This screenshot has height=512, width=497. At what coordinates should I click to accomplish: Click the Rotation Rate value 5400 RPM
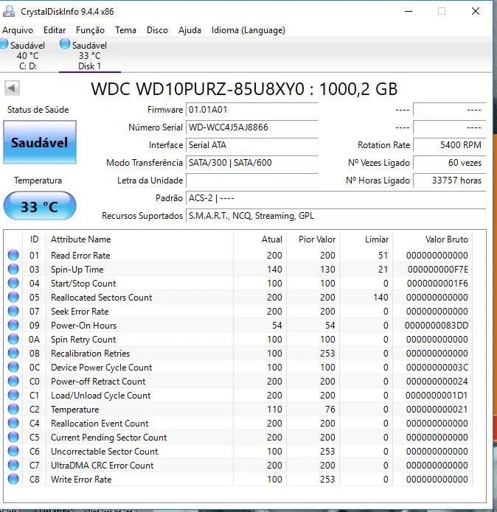[449, 145]
